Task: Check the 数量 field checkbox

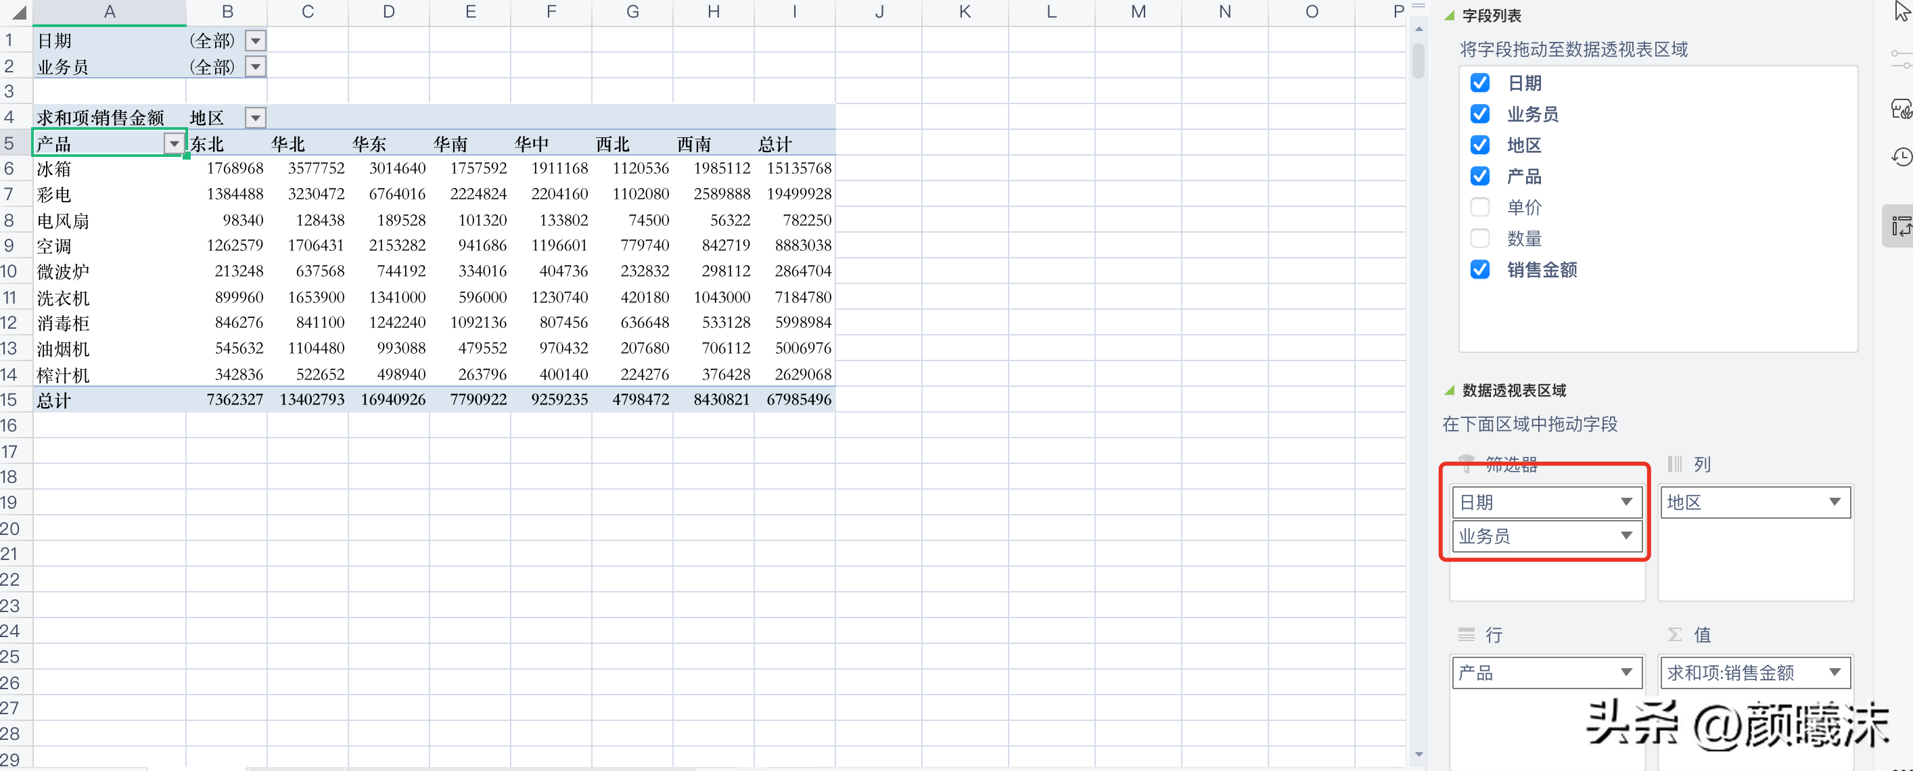Action: [x=1479, y=239]
